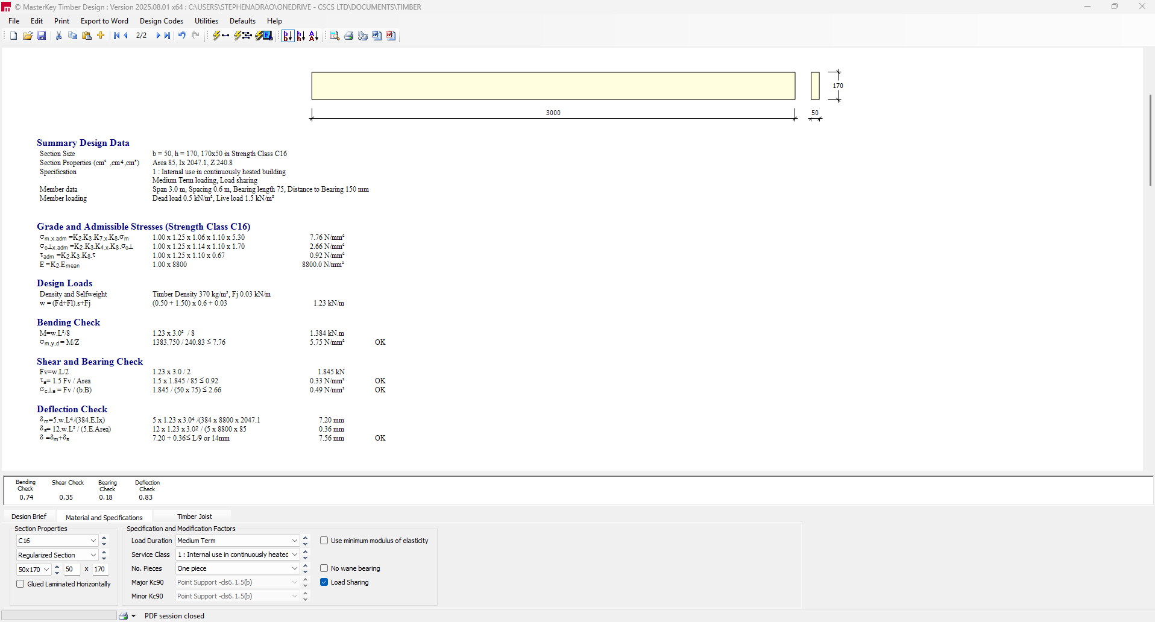The width and height of the screenshot is (1155, 622).
Task: Enable Glued Laminated Horizontally checkbox
Action: [x=20, y=584]
